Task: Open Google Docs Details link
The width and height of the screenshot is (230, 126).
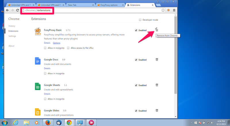Action: (47, 68)
